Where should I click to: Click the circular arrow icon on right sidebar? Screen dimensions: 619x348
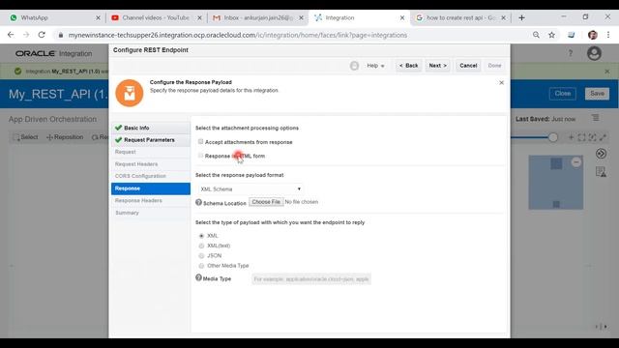point(601,154)
